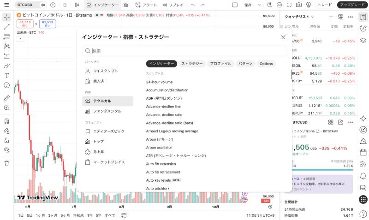Click the watchlist add symbol plus

pos(331,17)
